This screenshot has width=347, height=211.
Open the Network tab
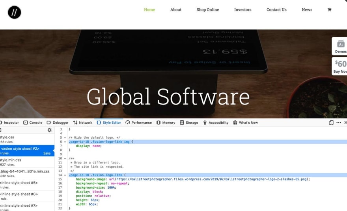82,123
